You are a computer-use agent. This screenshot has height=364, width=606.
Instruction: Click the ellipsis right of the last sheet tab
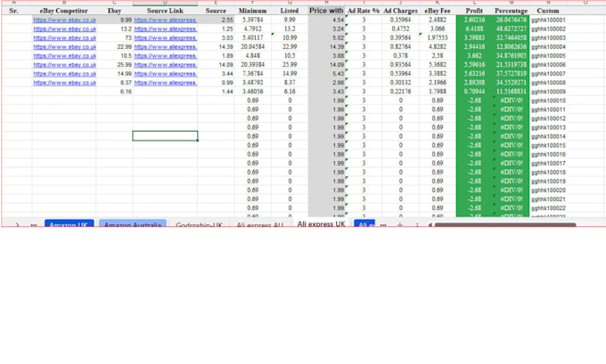pos(383,224)
